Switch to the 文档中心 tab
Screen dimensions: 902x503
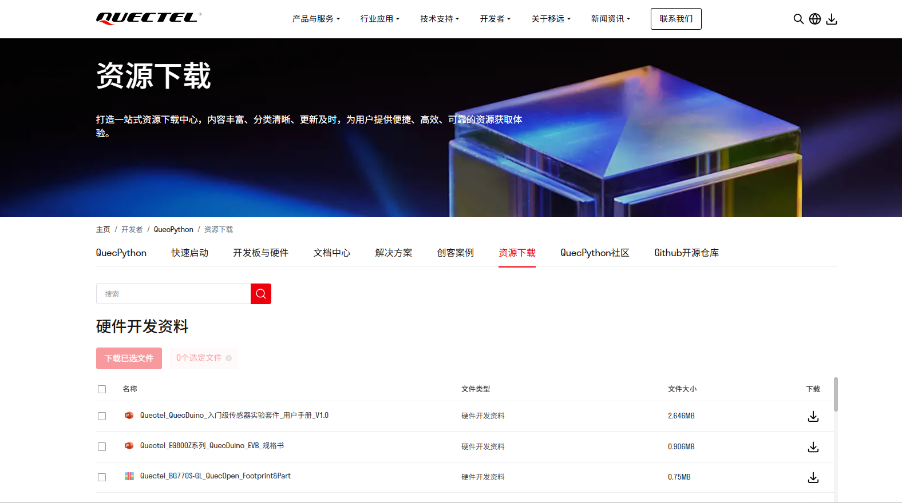(332, 253)
